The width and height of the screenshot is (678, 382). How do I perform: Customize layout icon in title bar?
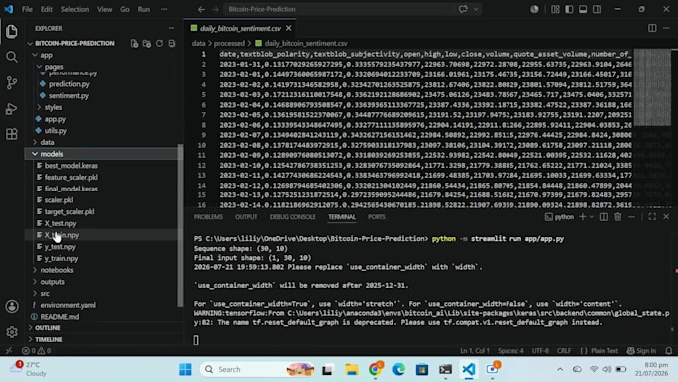(555, 9)
